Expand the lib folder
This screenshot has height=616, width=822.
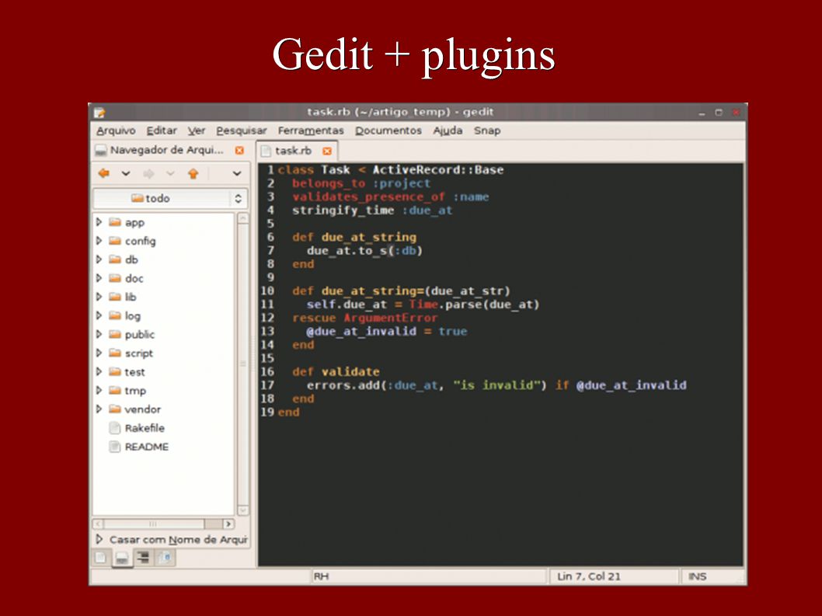99,297
